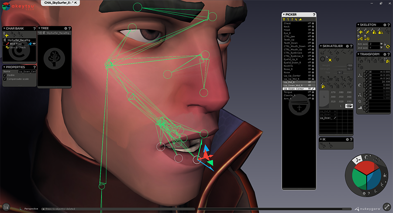
Task: Click the reorient joints icon beside Aim axis
Action: click(x=387, y=45)
